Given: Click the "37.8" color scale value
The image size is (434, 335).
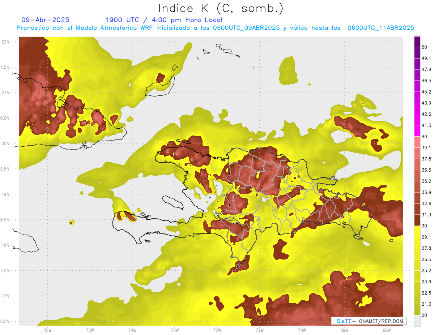Looking at the screenshot, I should pyautogui.click(x=426, y=159).
